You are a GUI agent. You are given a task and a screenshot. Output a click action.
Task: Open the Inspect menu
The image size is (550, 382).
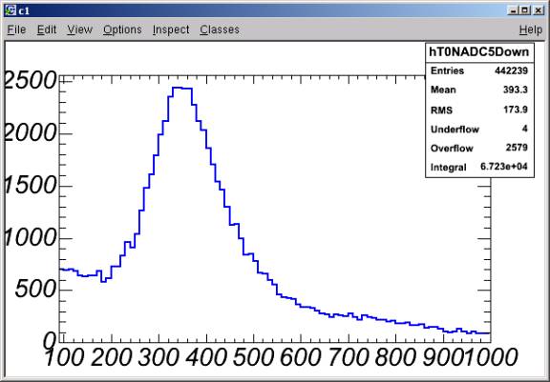[x=171, y=30]
